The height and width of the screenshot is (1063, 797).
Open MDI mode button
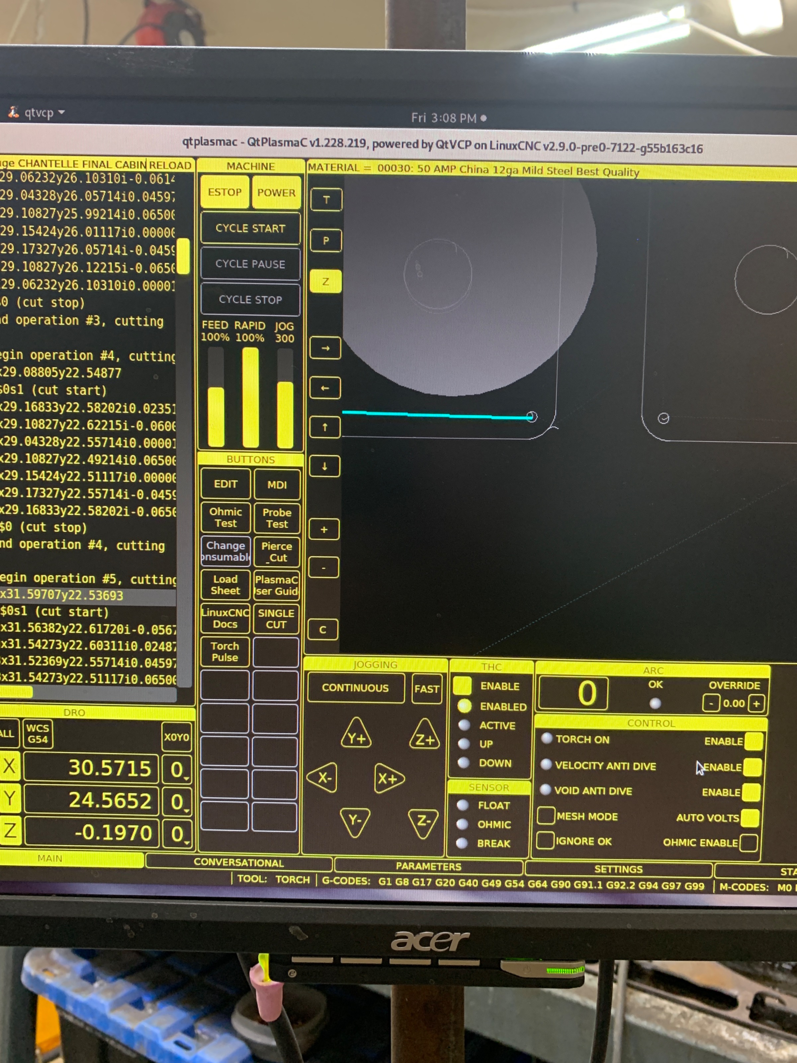(277, 485)
